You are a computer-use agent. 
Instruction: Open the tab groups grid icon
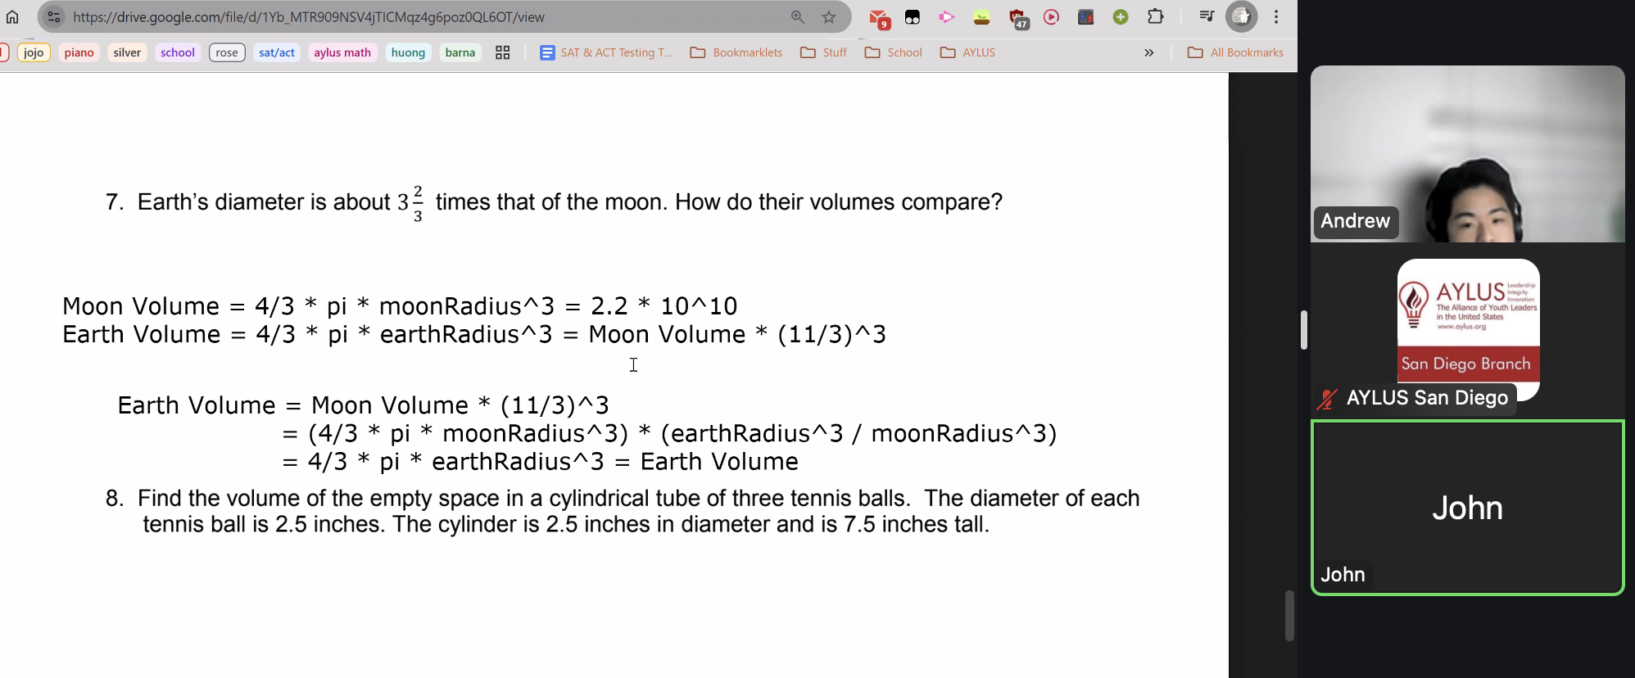point(503,52)
